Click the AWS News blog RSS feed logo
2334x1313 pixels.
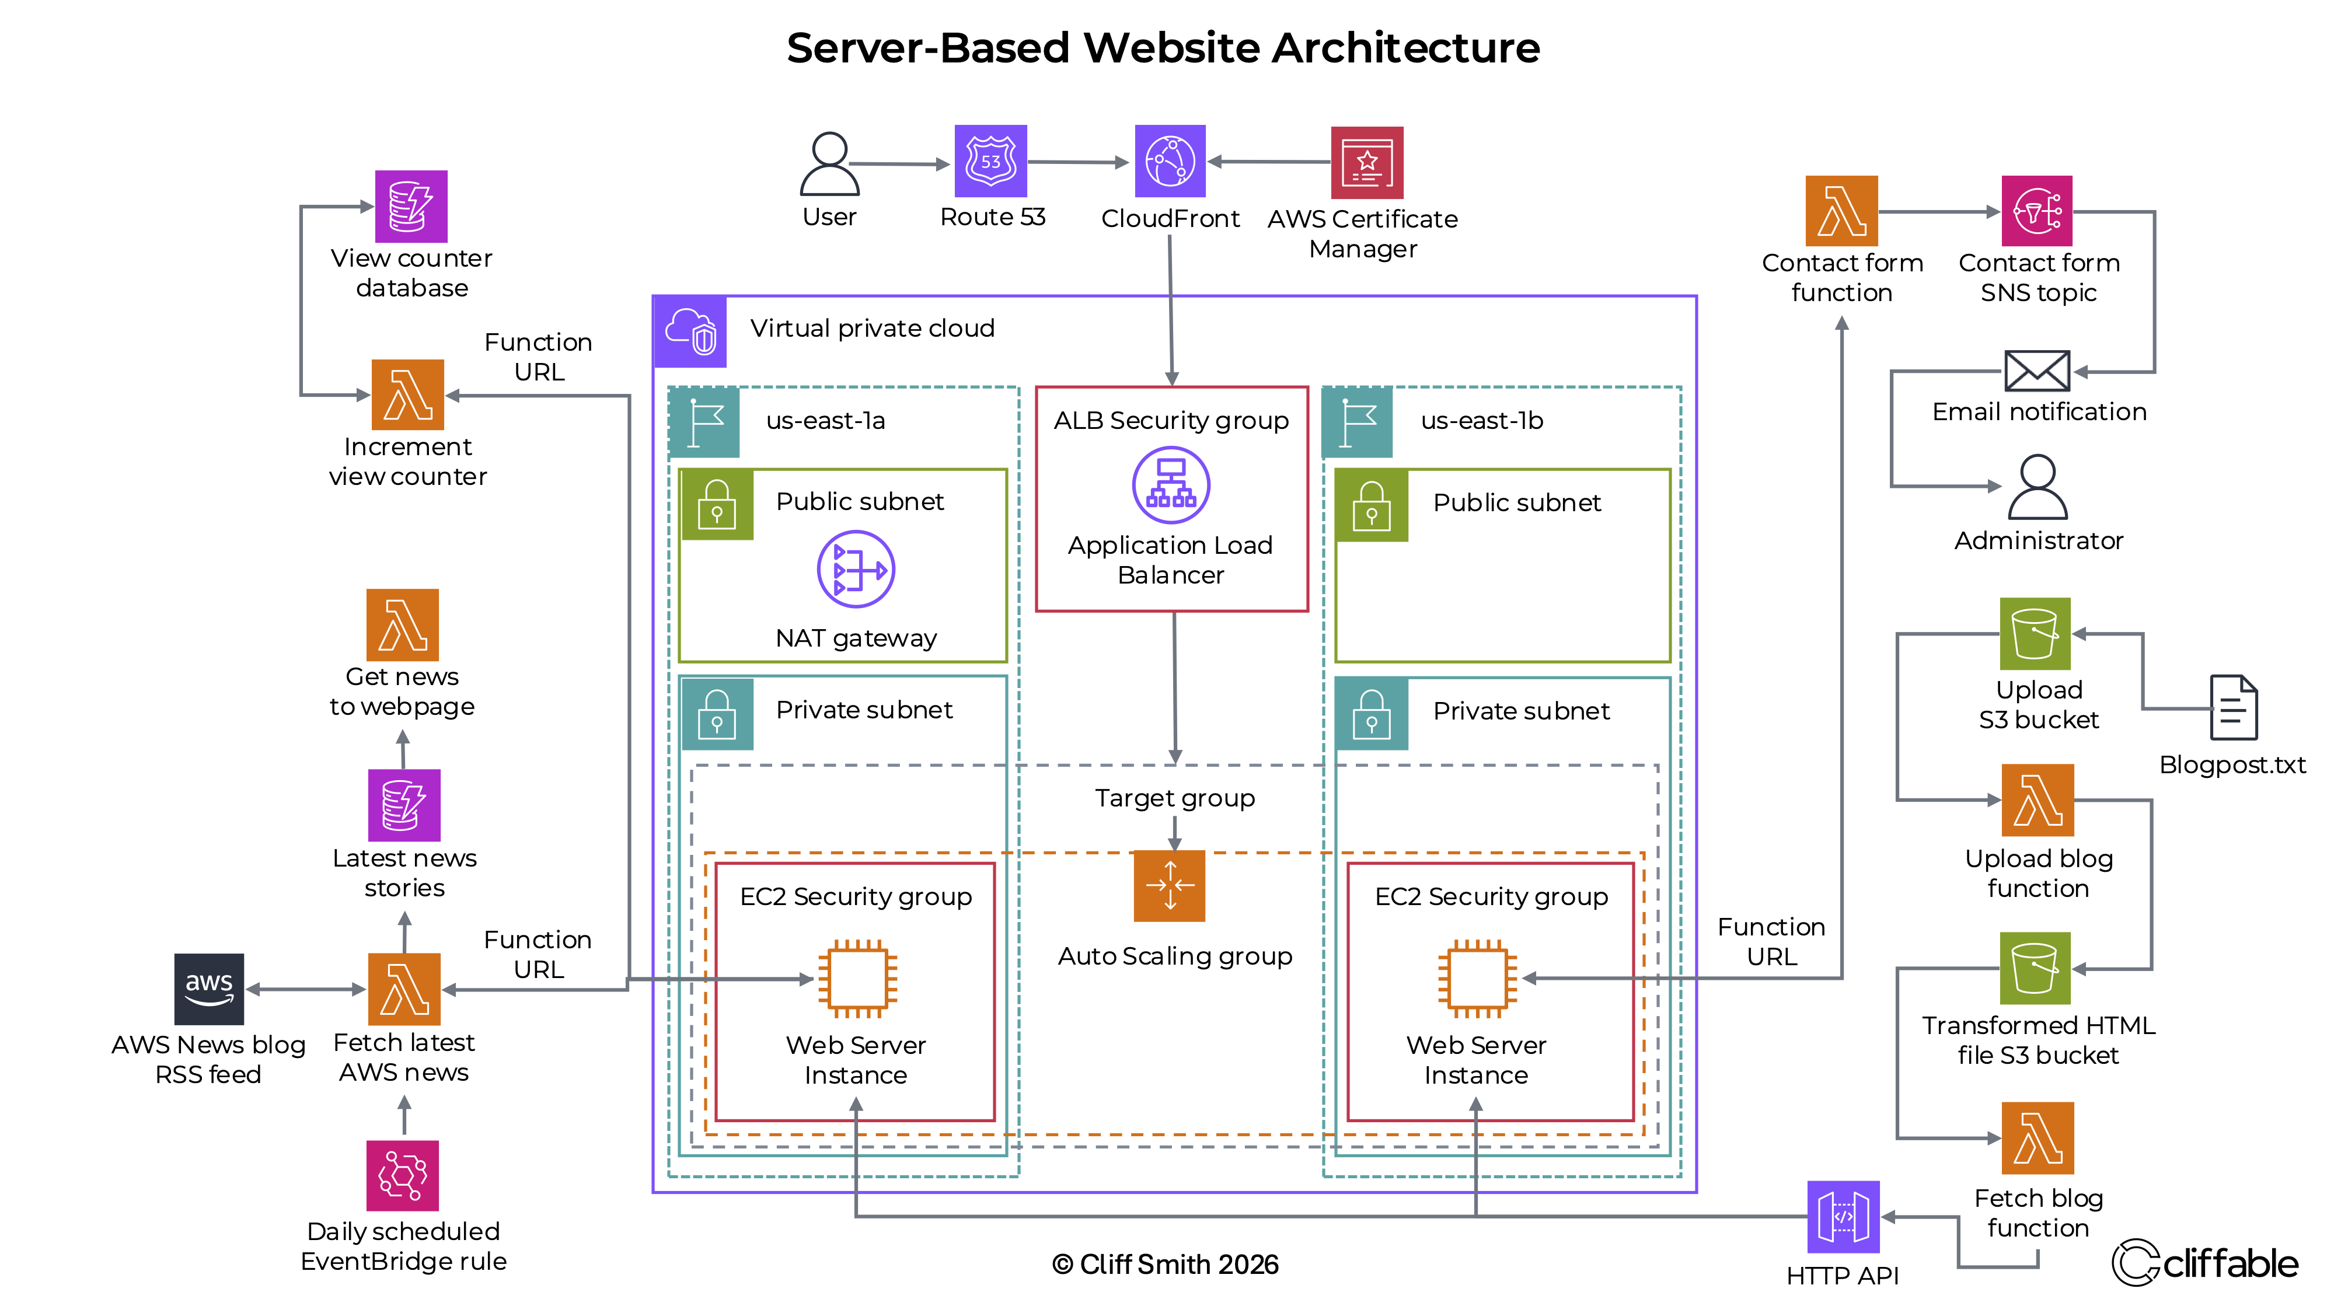tap(210, 989)
